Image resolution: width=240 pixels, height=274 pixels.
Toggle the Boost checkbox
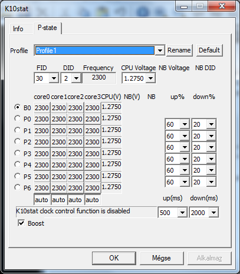click(x=21, y=223)
